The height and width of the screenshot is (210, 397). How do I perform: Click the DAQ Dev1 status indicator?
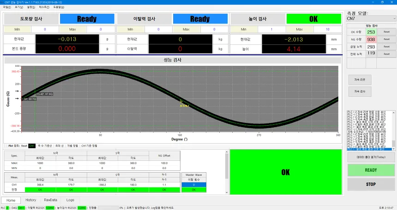[22, 208]
